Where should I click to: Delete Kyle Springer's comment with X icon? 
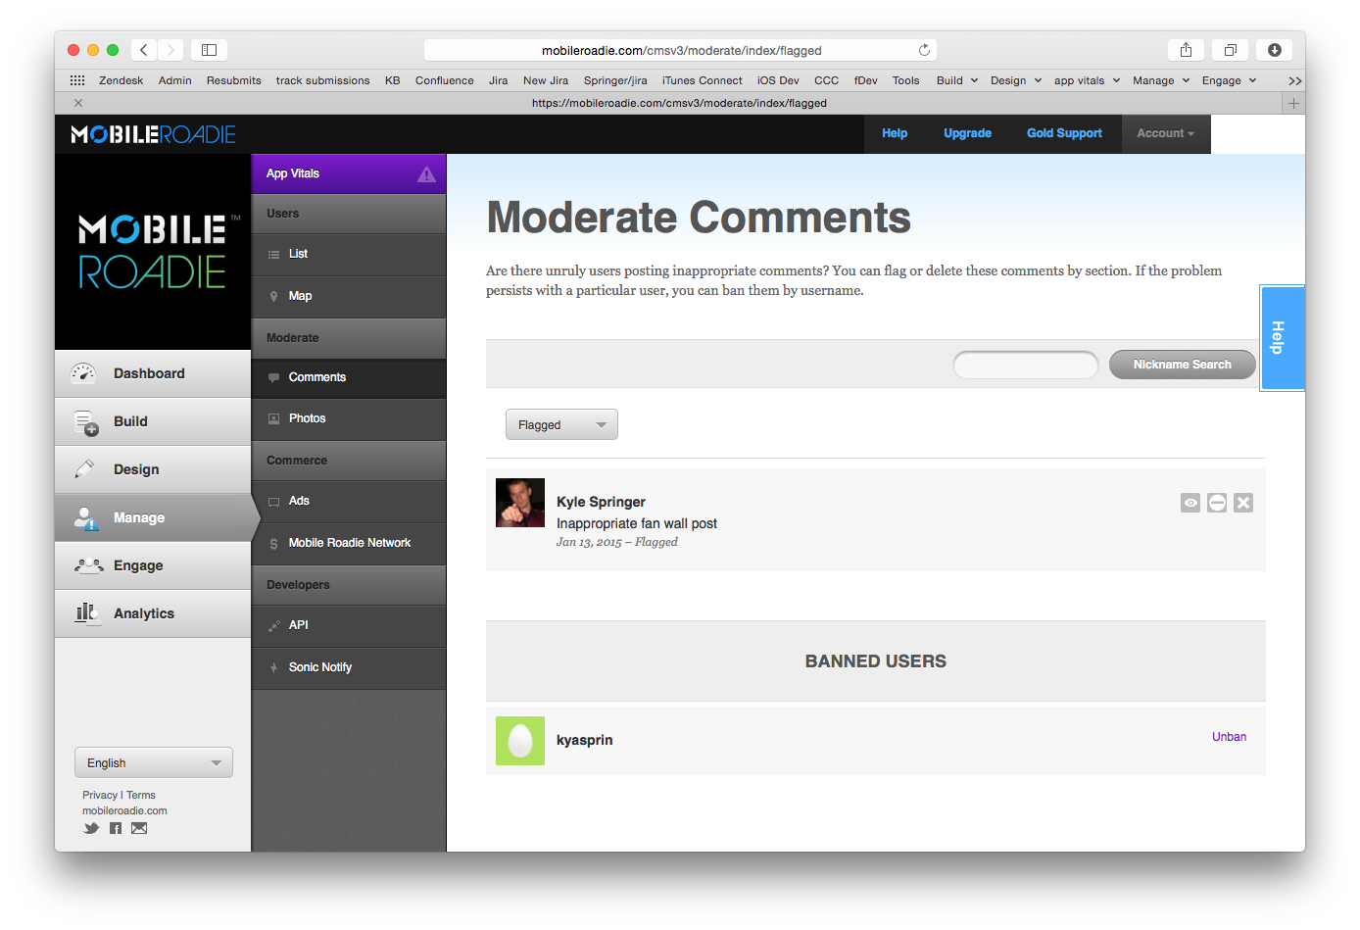[x=1243, y=503]
